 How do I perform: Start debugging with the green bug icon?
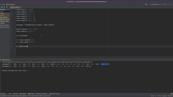tap(166, 5)
